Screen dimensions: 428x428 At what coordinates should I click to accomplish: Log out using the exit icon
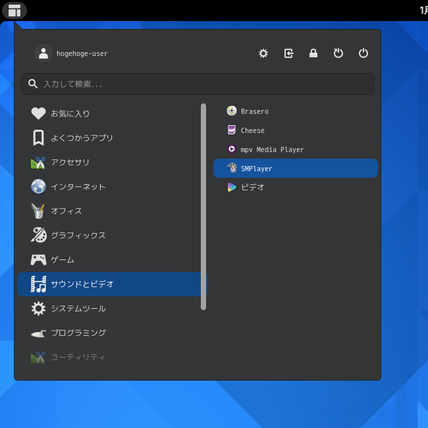[x=288, y=53]
